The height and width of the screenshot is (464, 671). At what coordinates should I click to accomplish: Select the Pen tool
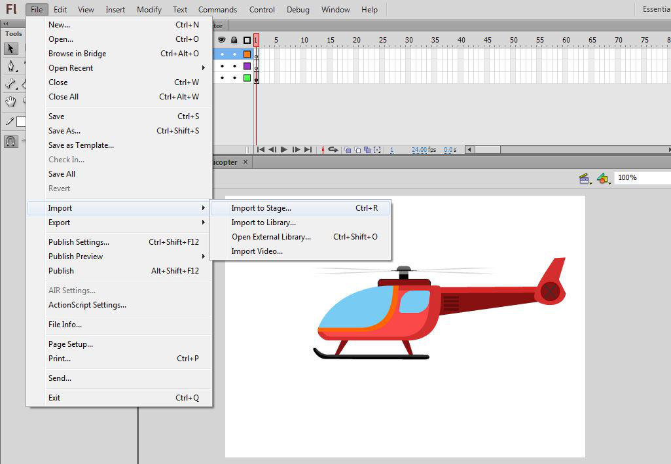(x=11, y=66)
